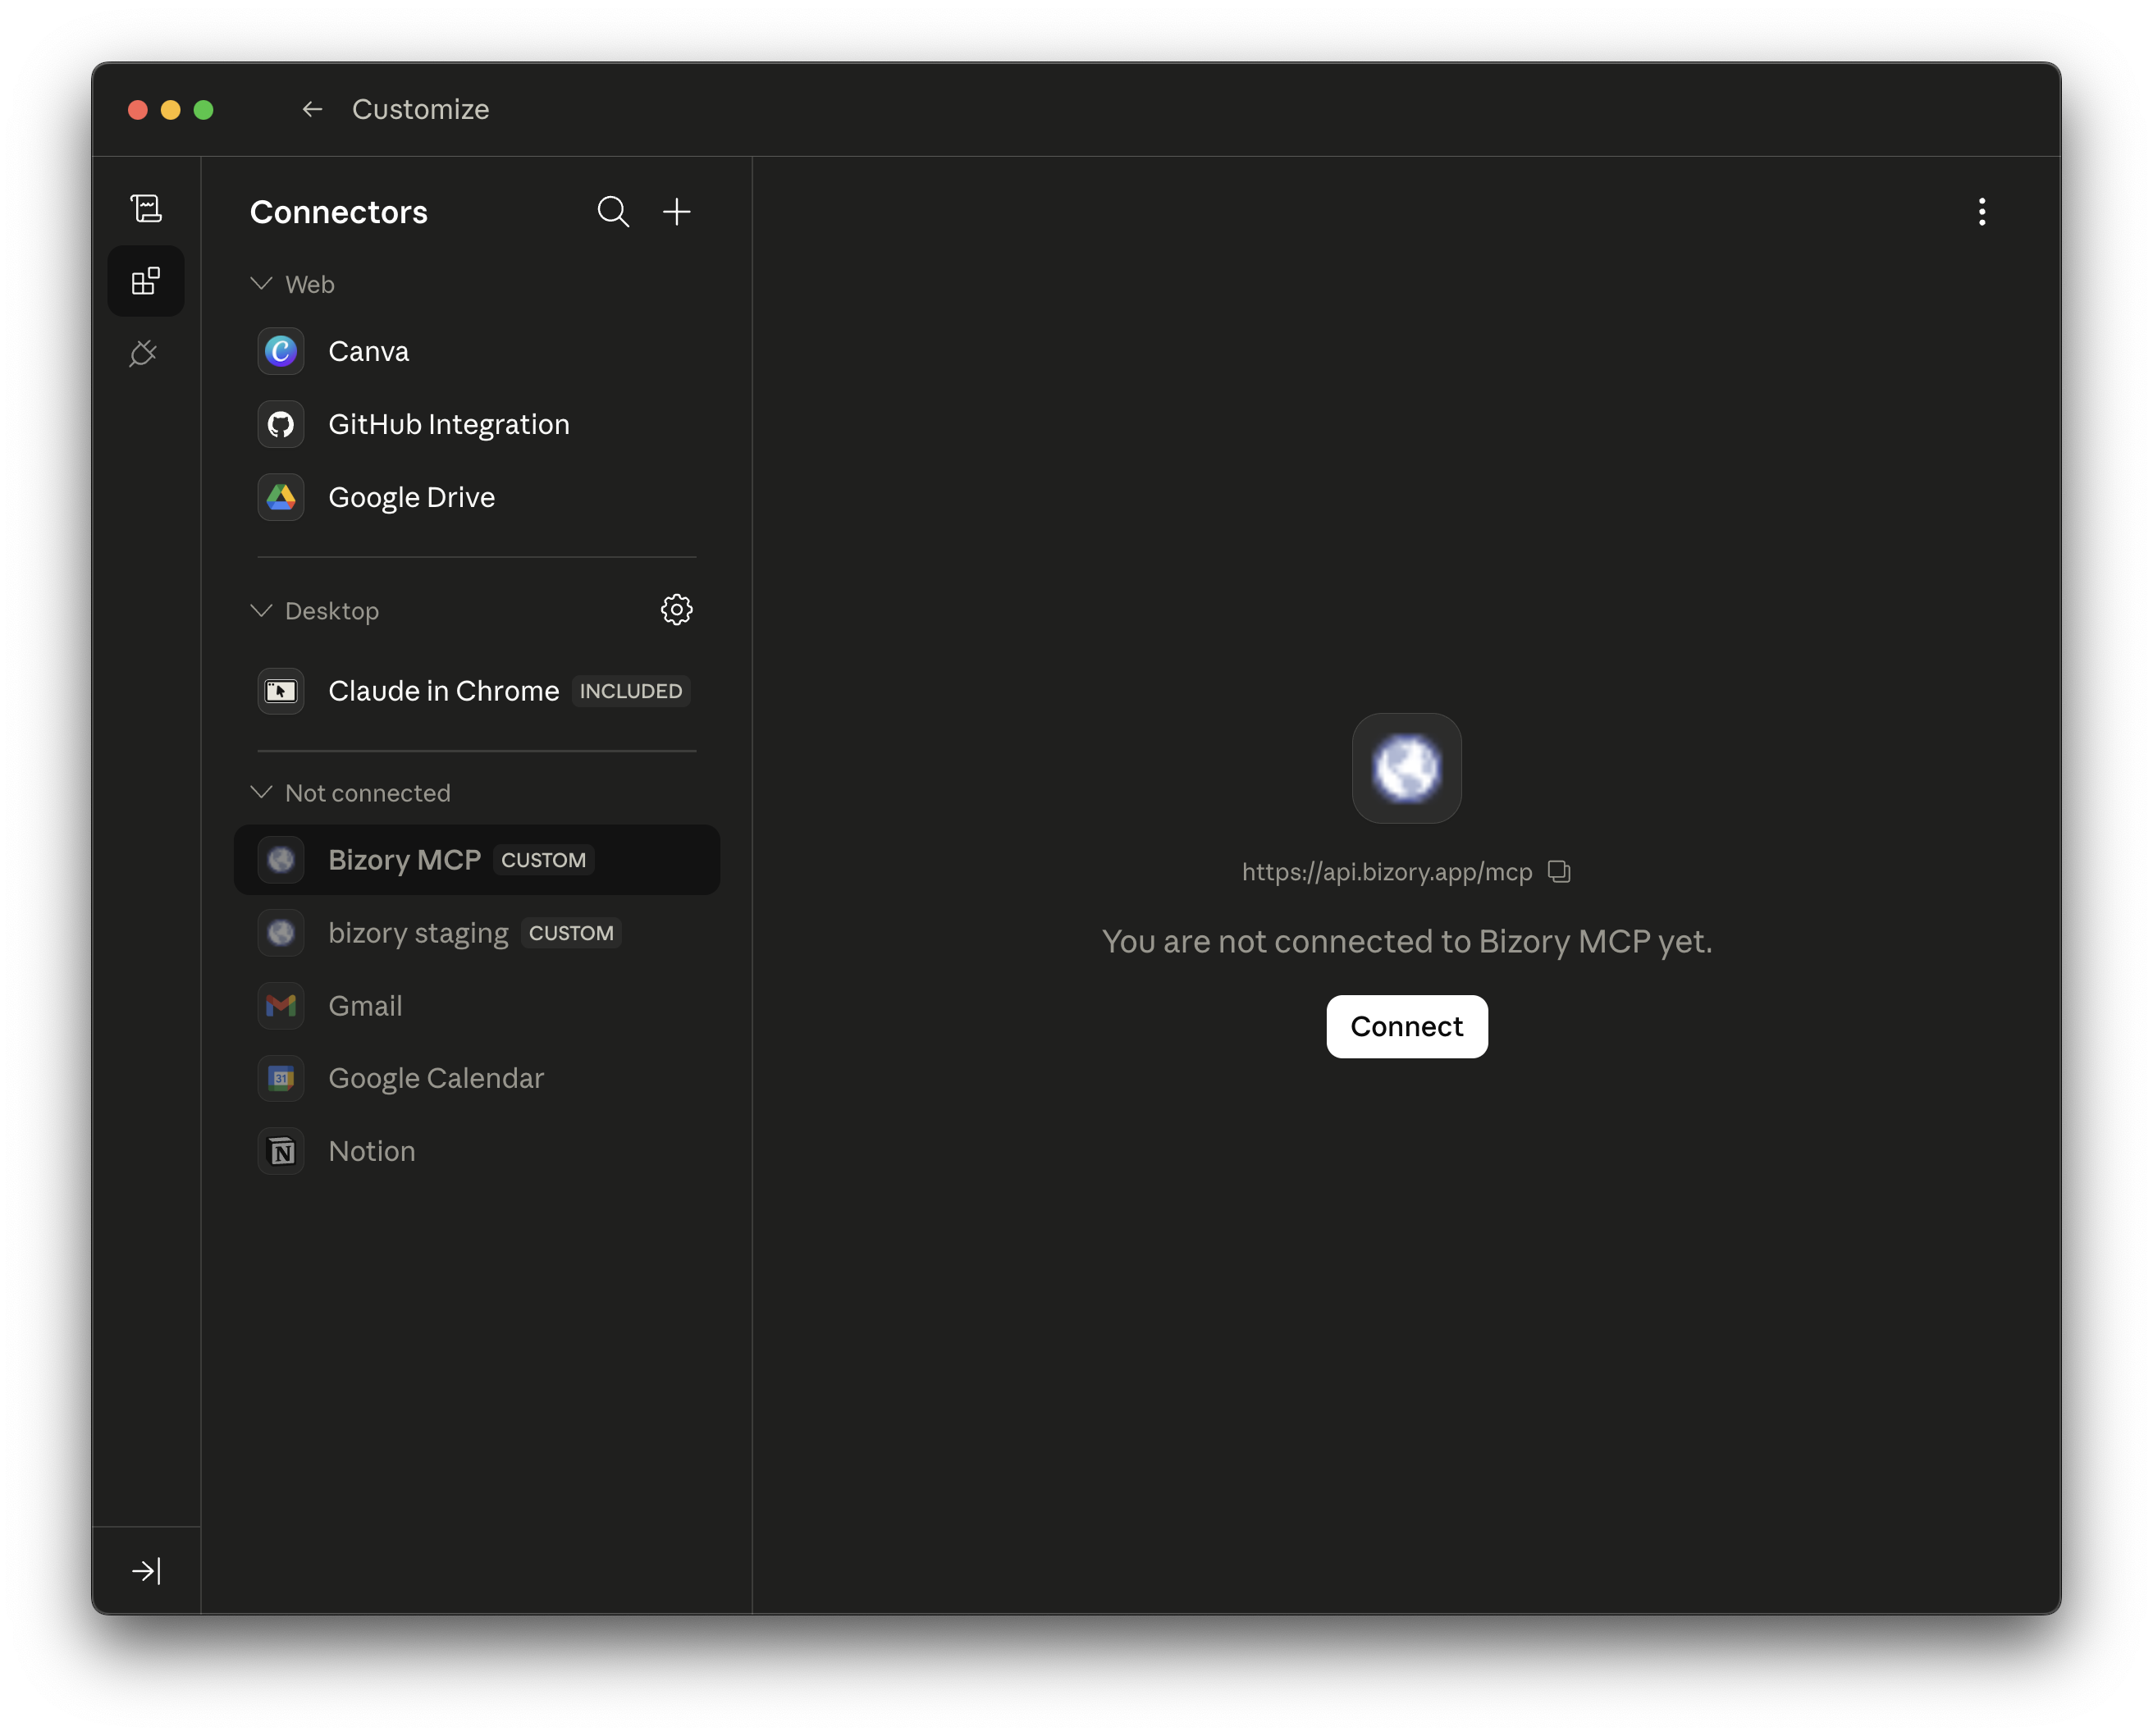
Task: Open the skills scroll icon in sidebar
Action: tap(146, 208)
